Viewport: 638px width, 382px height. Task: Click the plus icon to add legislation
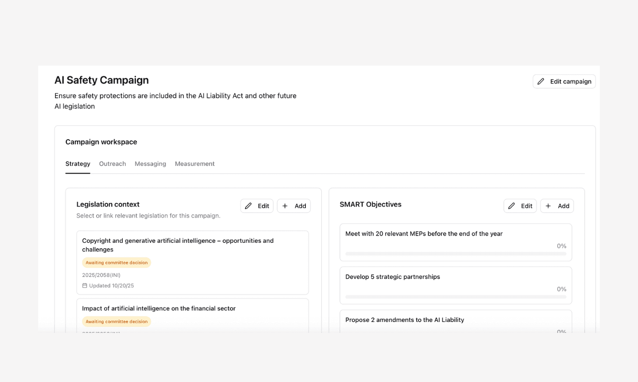tap(285, 206)
